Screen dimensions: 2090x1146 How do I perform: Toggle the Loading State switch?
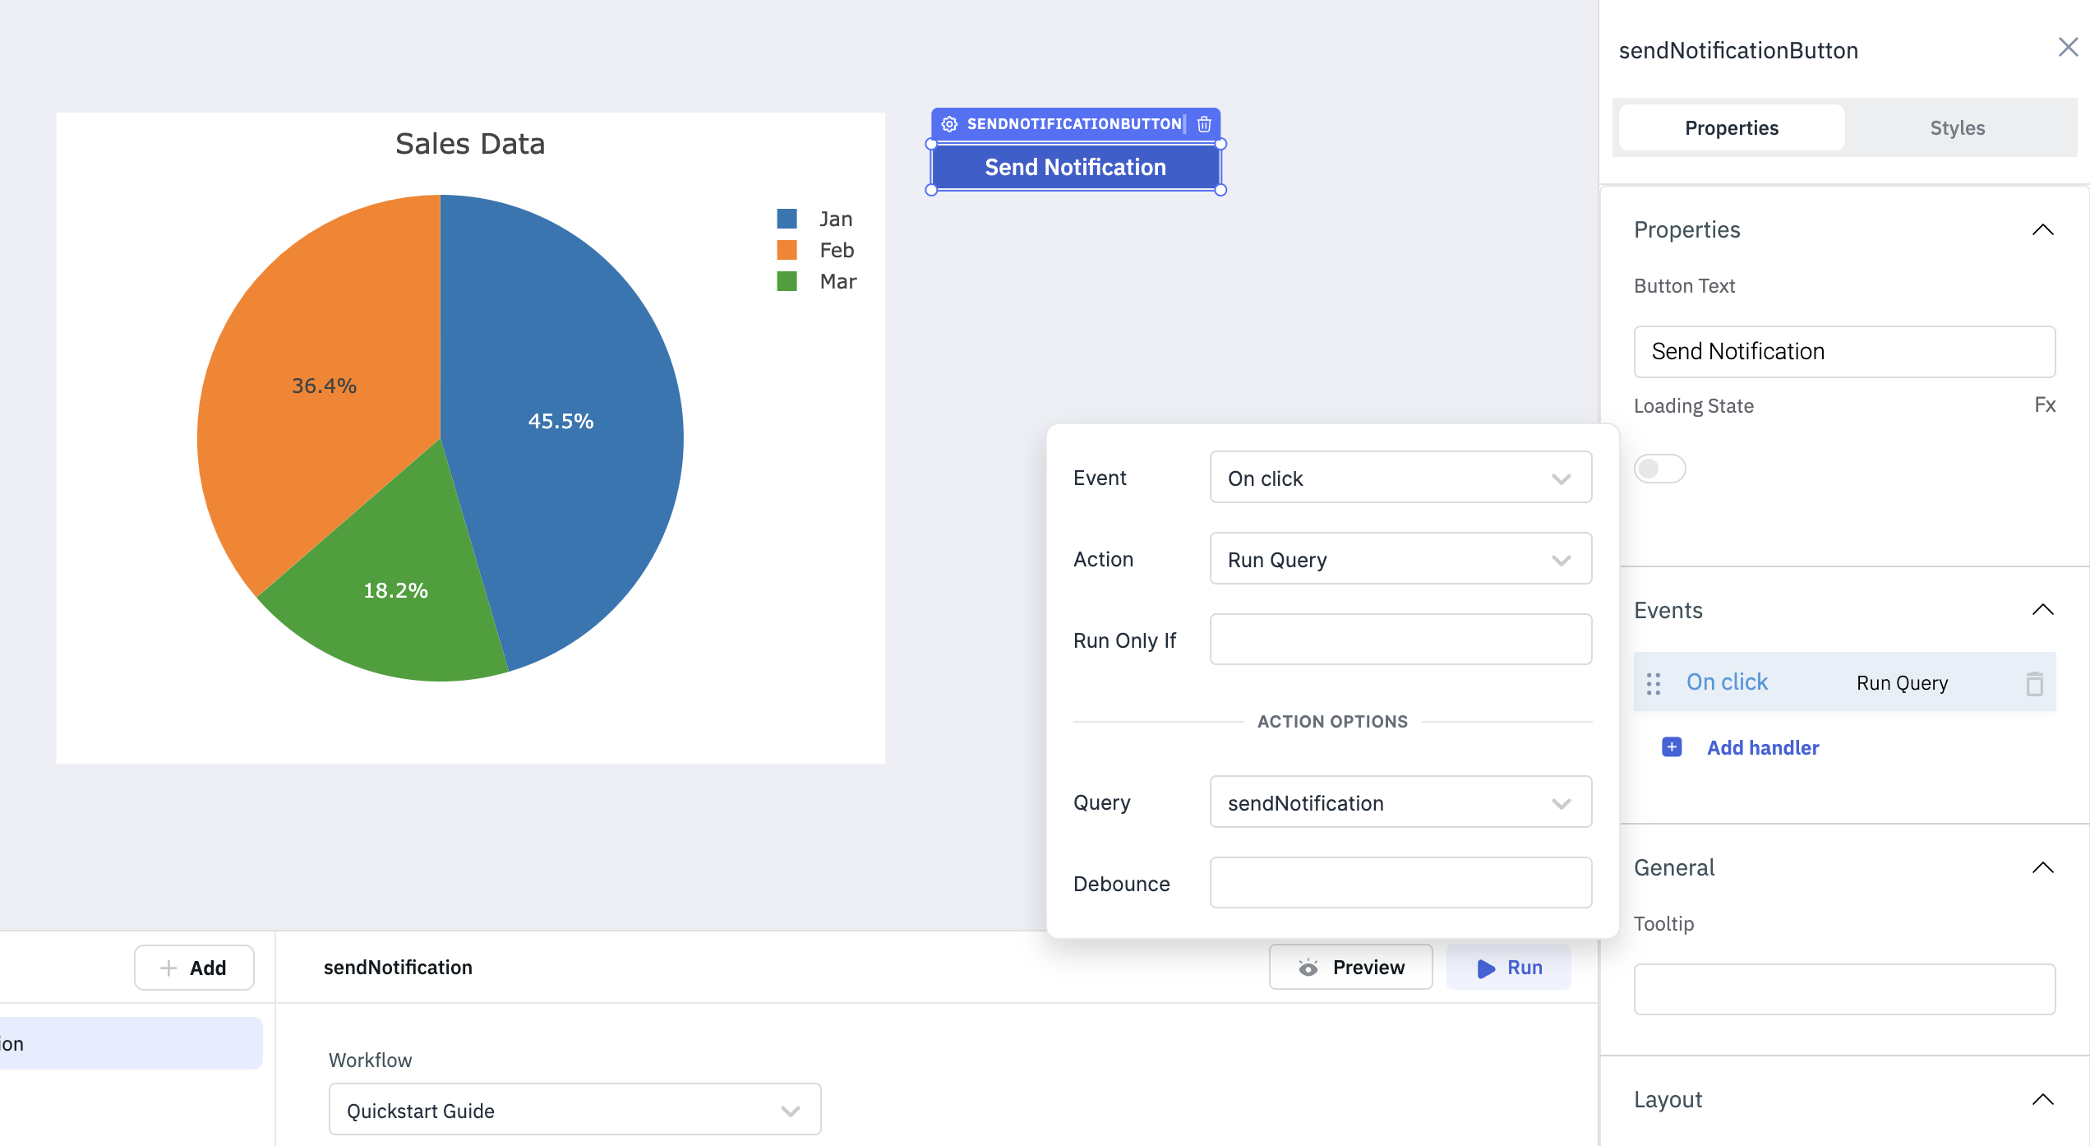1659,467
